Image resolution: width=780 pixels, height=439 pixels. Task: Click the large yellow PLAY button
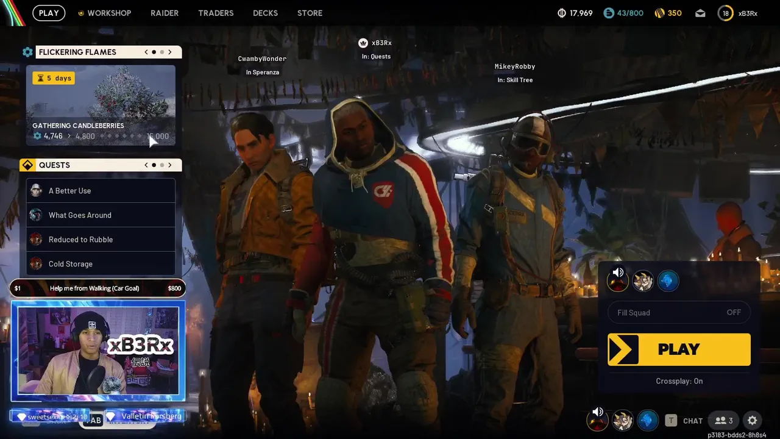[679, 349]
